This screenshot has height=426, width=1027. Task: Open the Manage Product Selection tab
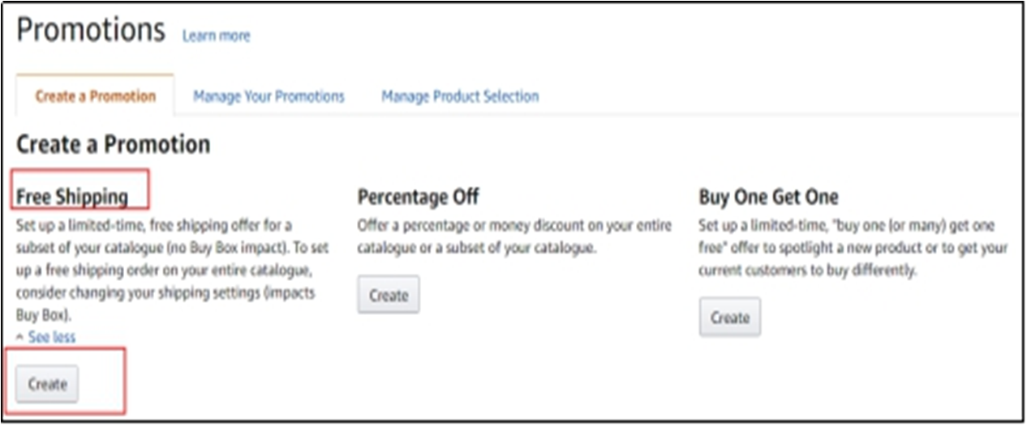pos(460,96)
